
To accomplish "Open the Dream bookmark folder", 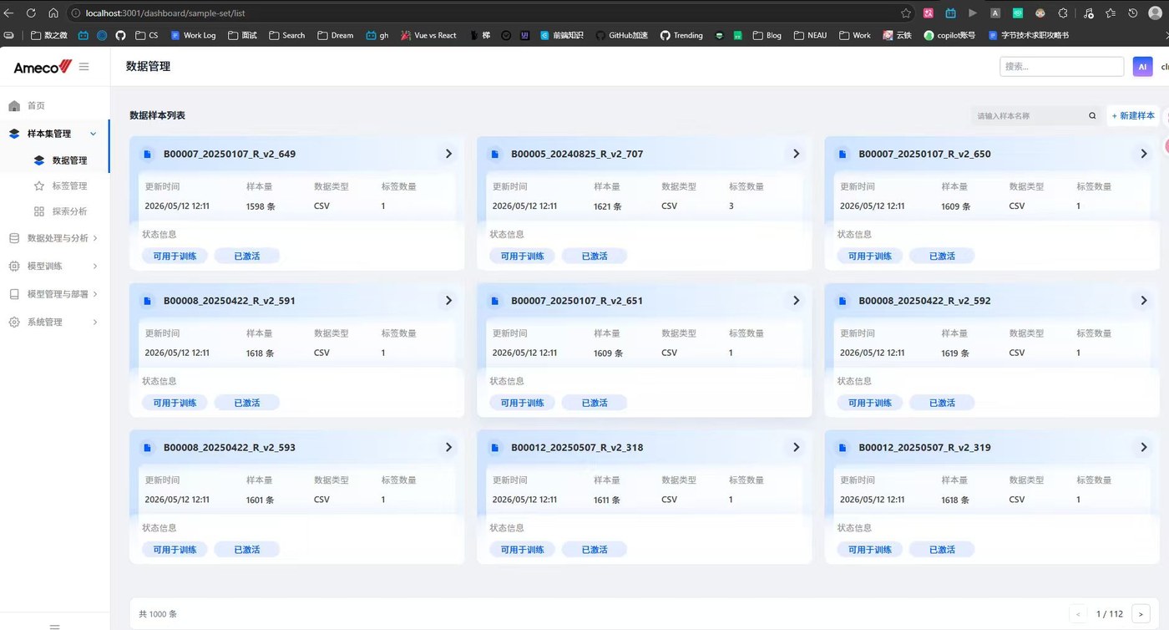I will (335, 36).
